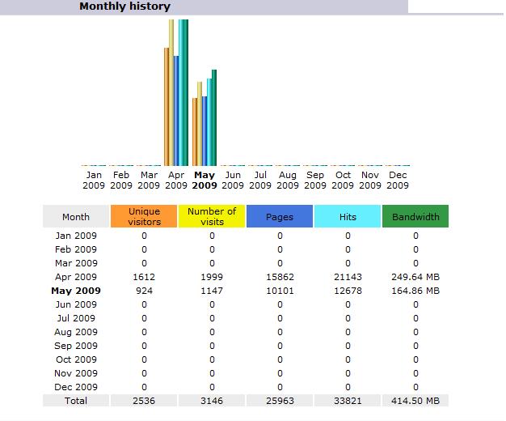506x421 pixels.
Task: Click the Feb 2009 row label in table
Action: (x=76, y=249)
